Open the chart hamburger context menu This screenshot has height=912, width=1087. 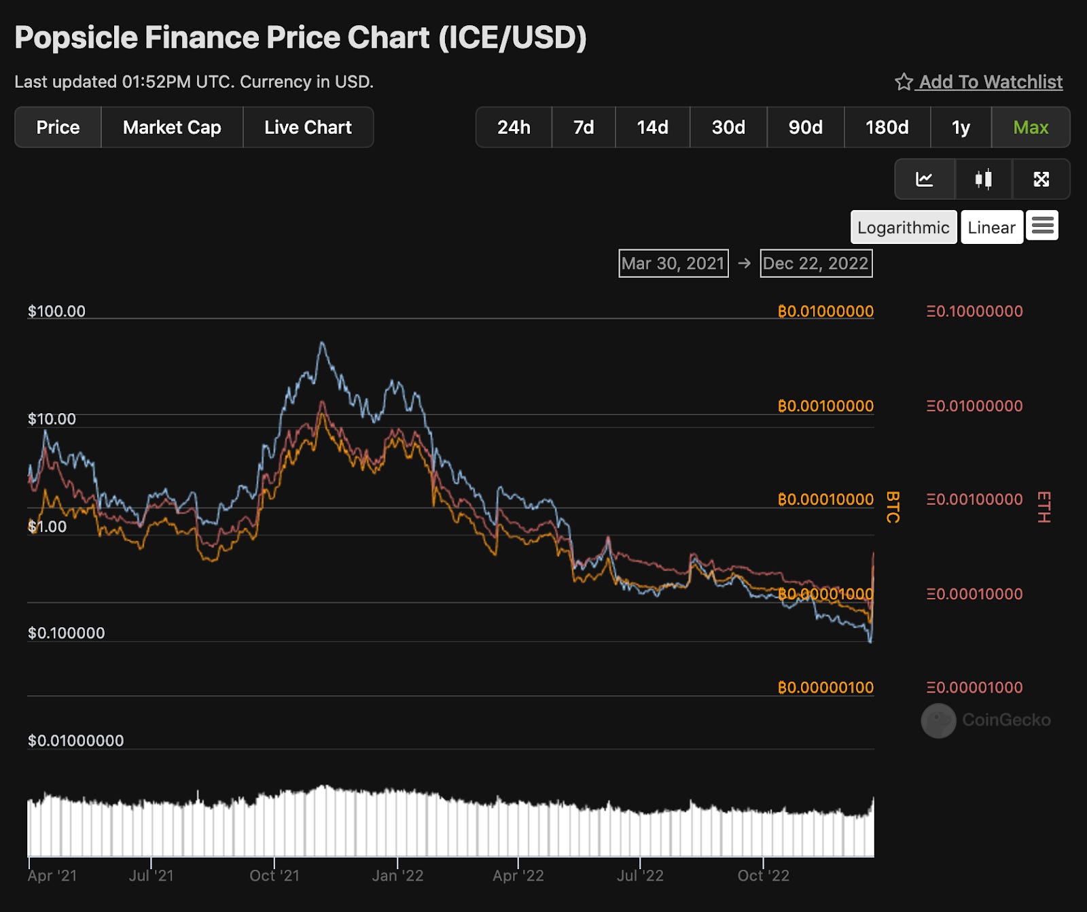(x=1042, y=226)
